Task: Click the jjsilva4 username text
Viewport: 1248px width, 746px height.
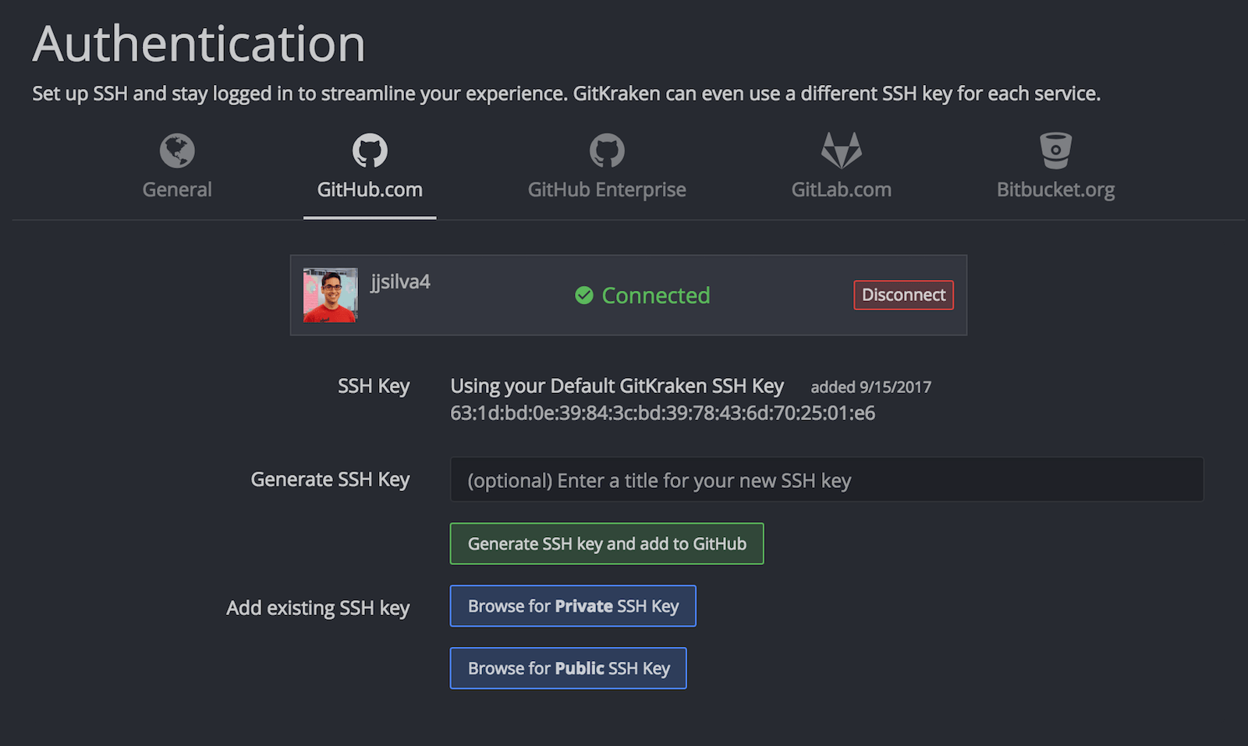Action: point(400,281)
